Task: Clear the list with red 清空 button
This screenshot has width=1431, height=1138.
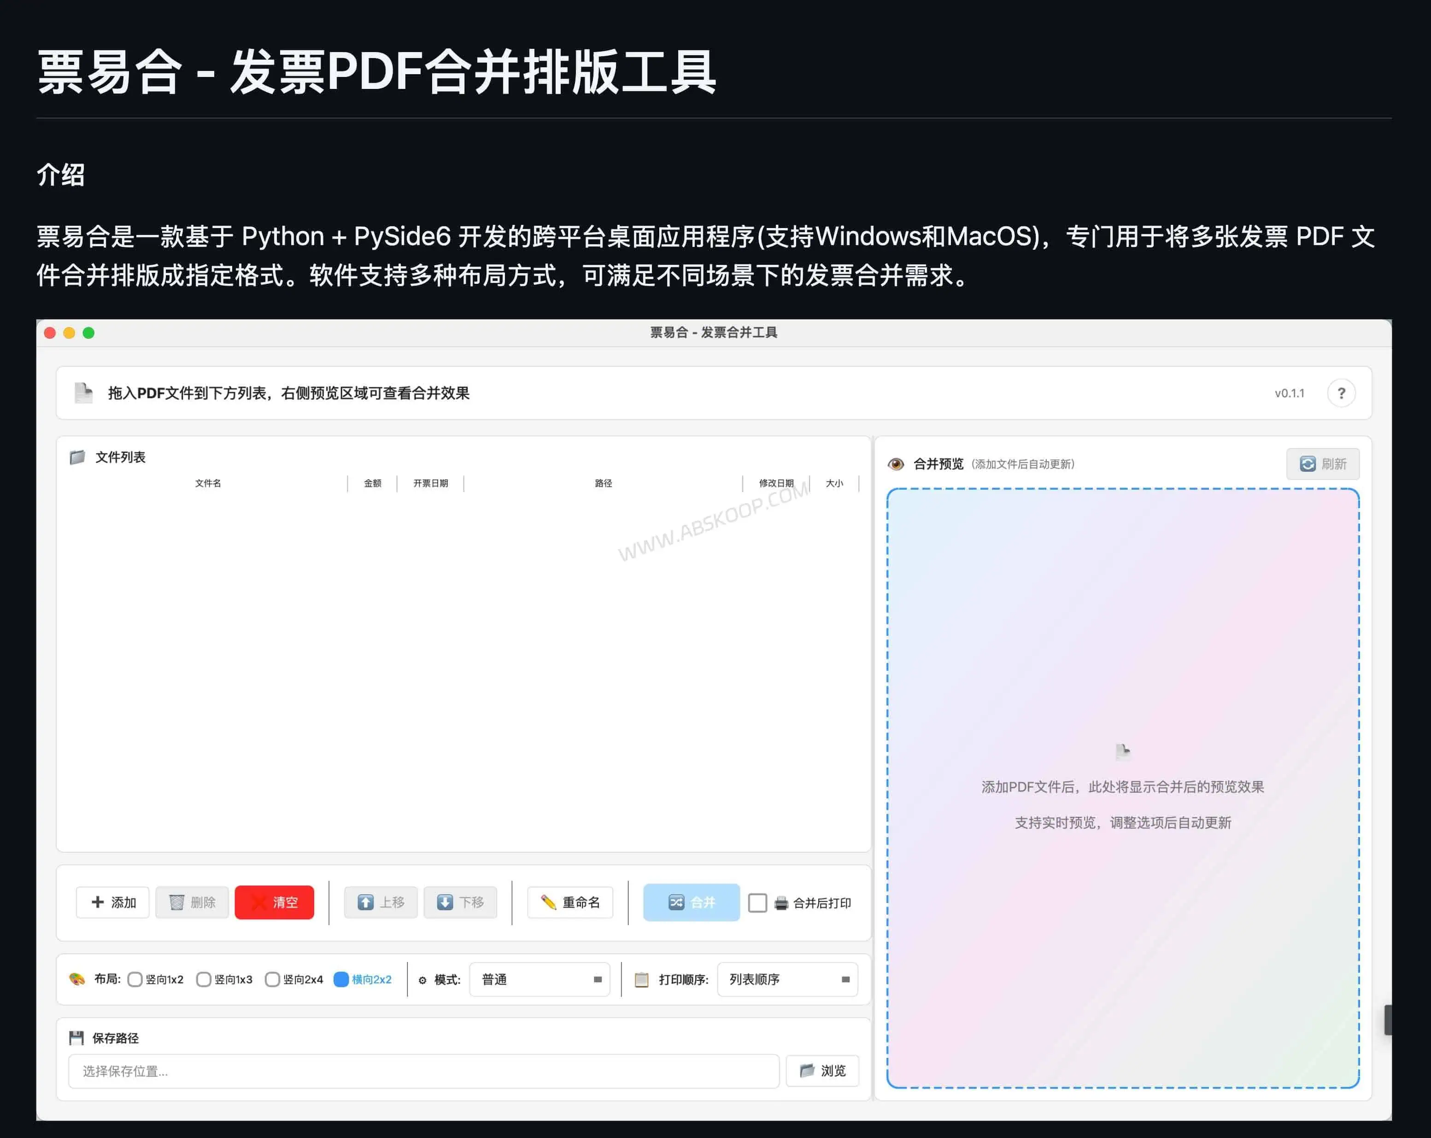Action: [x=274, y=903]
